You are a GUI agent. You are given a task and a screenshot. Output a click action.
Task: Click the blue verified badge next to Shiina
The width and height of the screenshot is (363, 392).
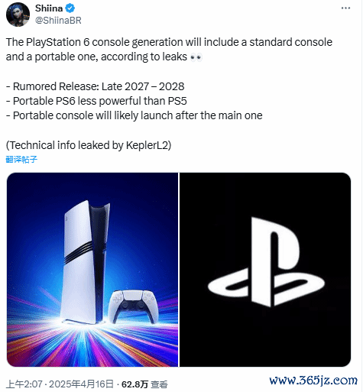click(70, 8)
